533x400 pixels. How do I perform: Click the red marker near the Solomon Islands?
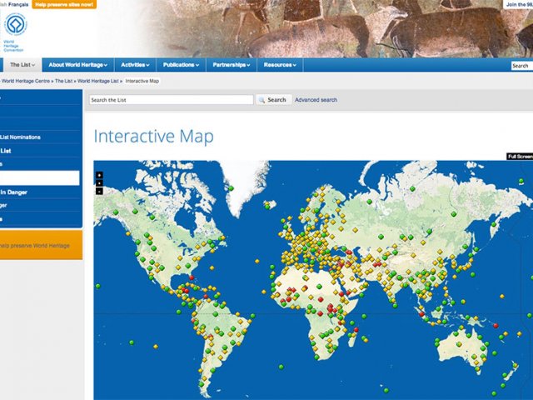tap(496, 326)
